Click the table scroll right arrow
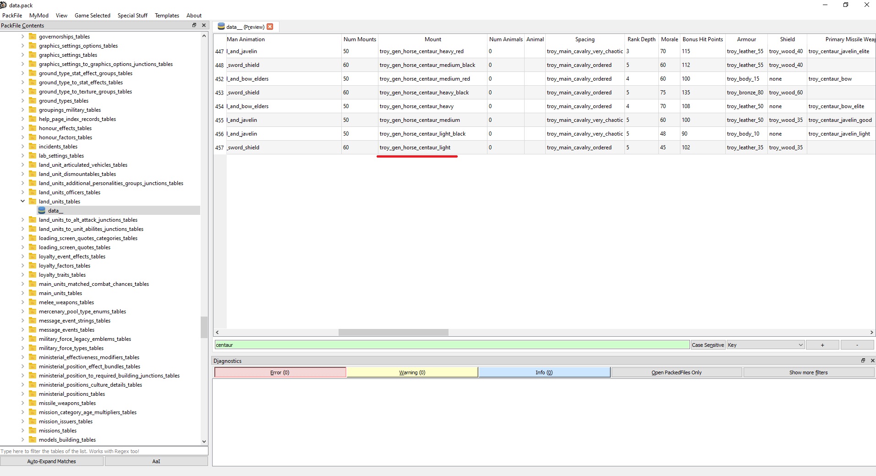Screen dimensions: 876x476 [x=871, y=332]
